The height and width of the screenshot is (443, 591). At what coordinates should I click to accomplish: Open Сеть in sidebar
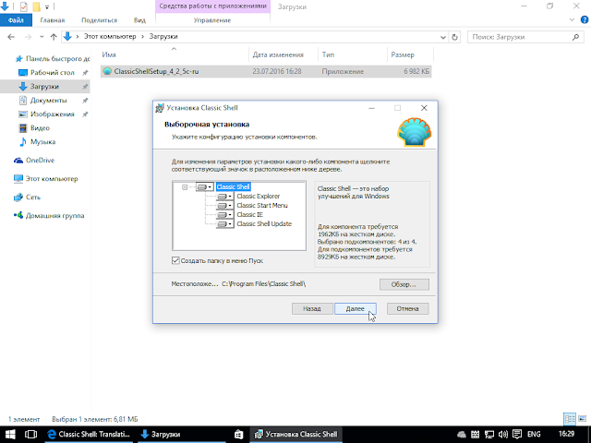(x=27, y=197)
